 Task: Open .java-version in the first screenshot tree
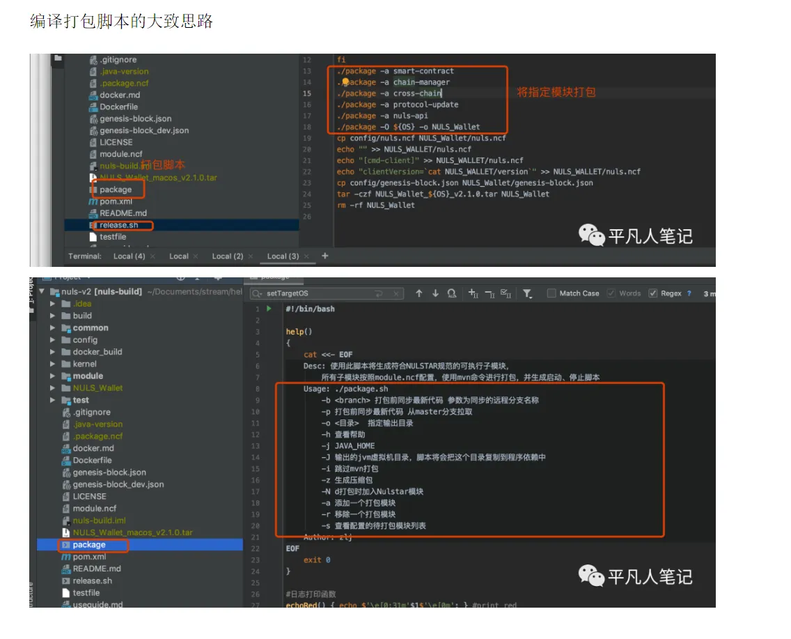tap(124, 72)
